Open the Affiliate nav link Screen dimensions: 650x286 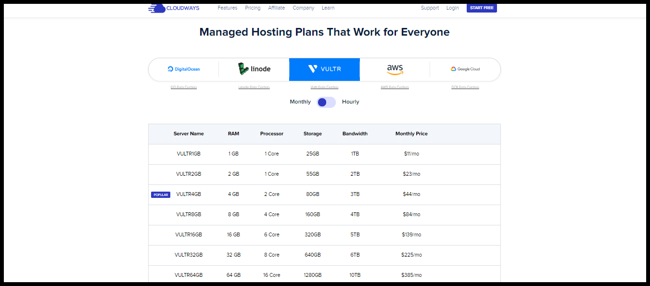(277, 8)
